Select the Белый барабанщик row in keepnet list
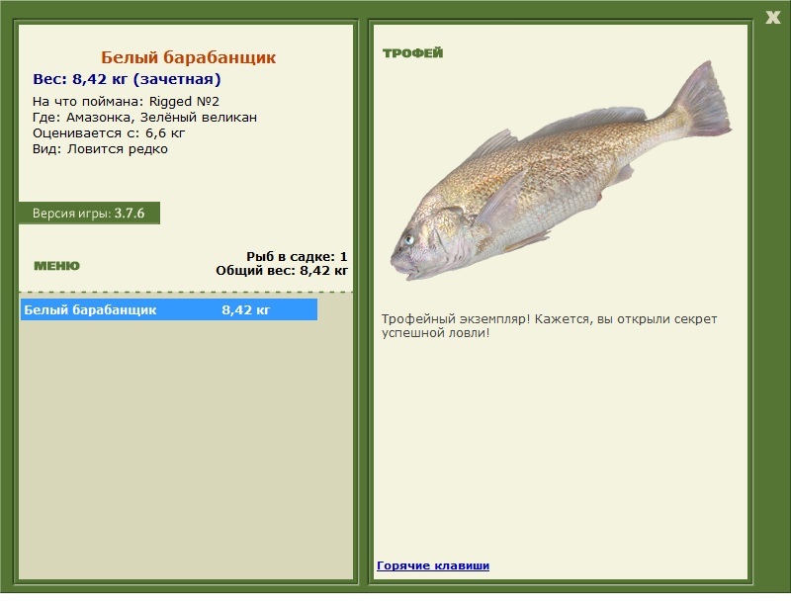 click(169, 309)
